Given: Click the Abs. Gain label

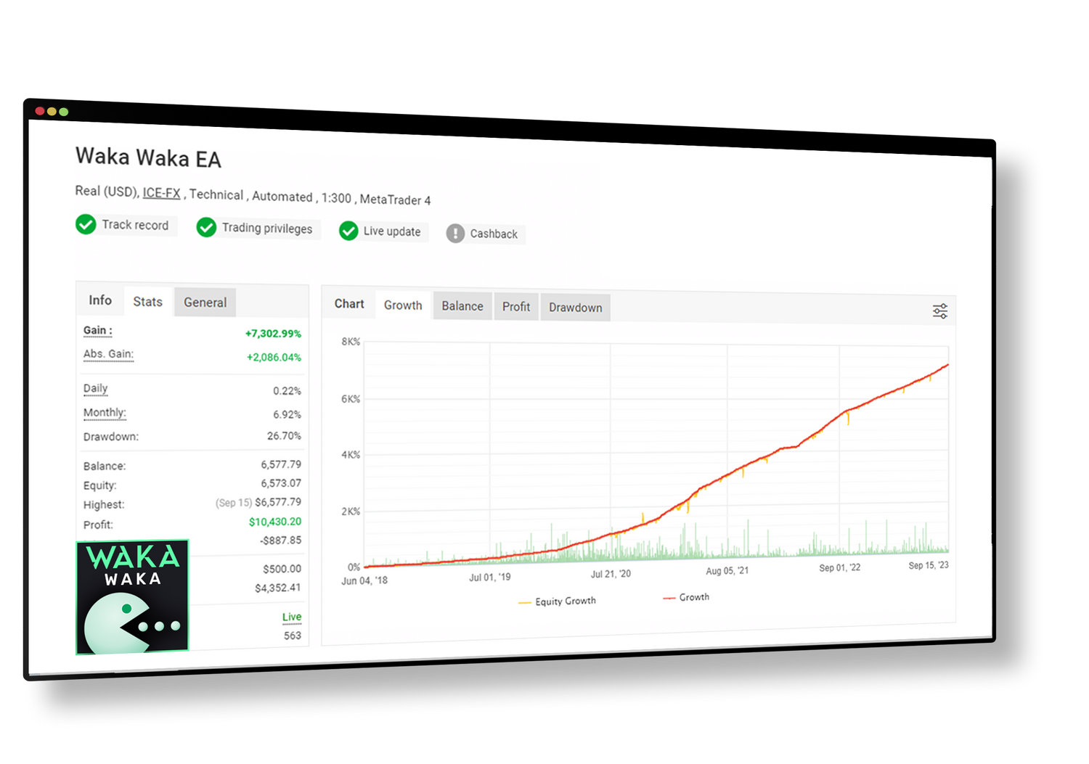Looking at the screenshot, I should coord(108,354).
